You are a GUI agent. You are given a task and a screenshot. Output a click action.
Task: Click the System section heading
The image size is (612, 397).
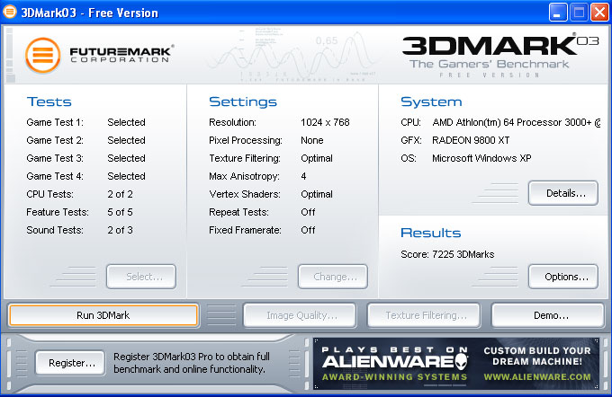[431, 101]
